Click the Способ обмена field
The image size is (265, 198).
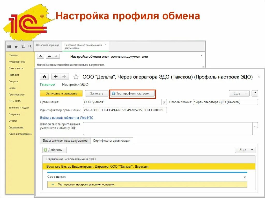click(225, 102)
